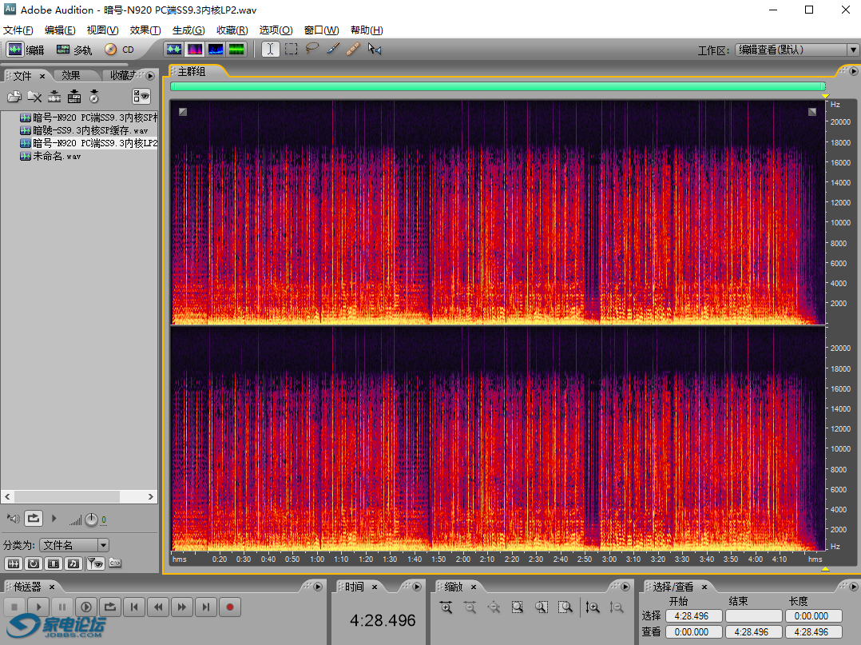Click Zoom In Vertically icon
The height and width of the screenshot is (645, 861).
(x=592, y=607)
